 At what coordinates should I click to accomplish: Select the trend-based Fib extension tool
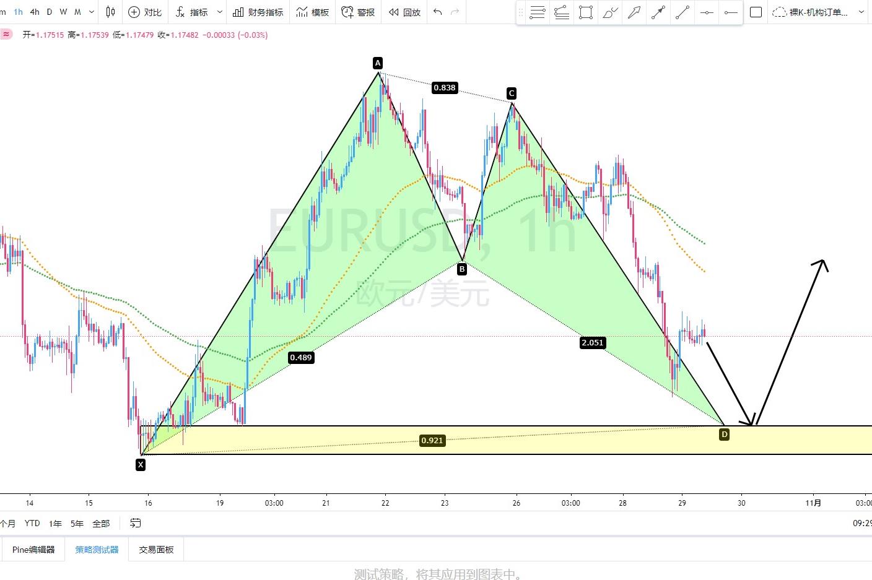[x=562, y=12]
